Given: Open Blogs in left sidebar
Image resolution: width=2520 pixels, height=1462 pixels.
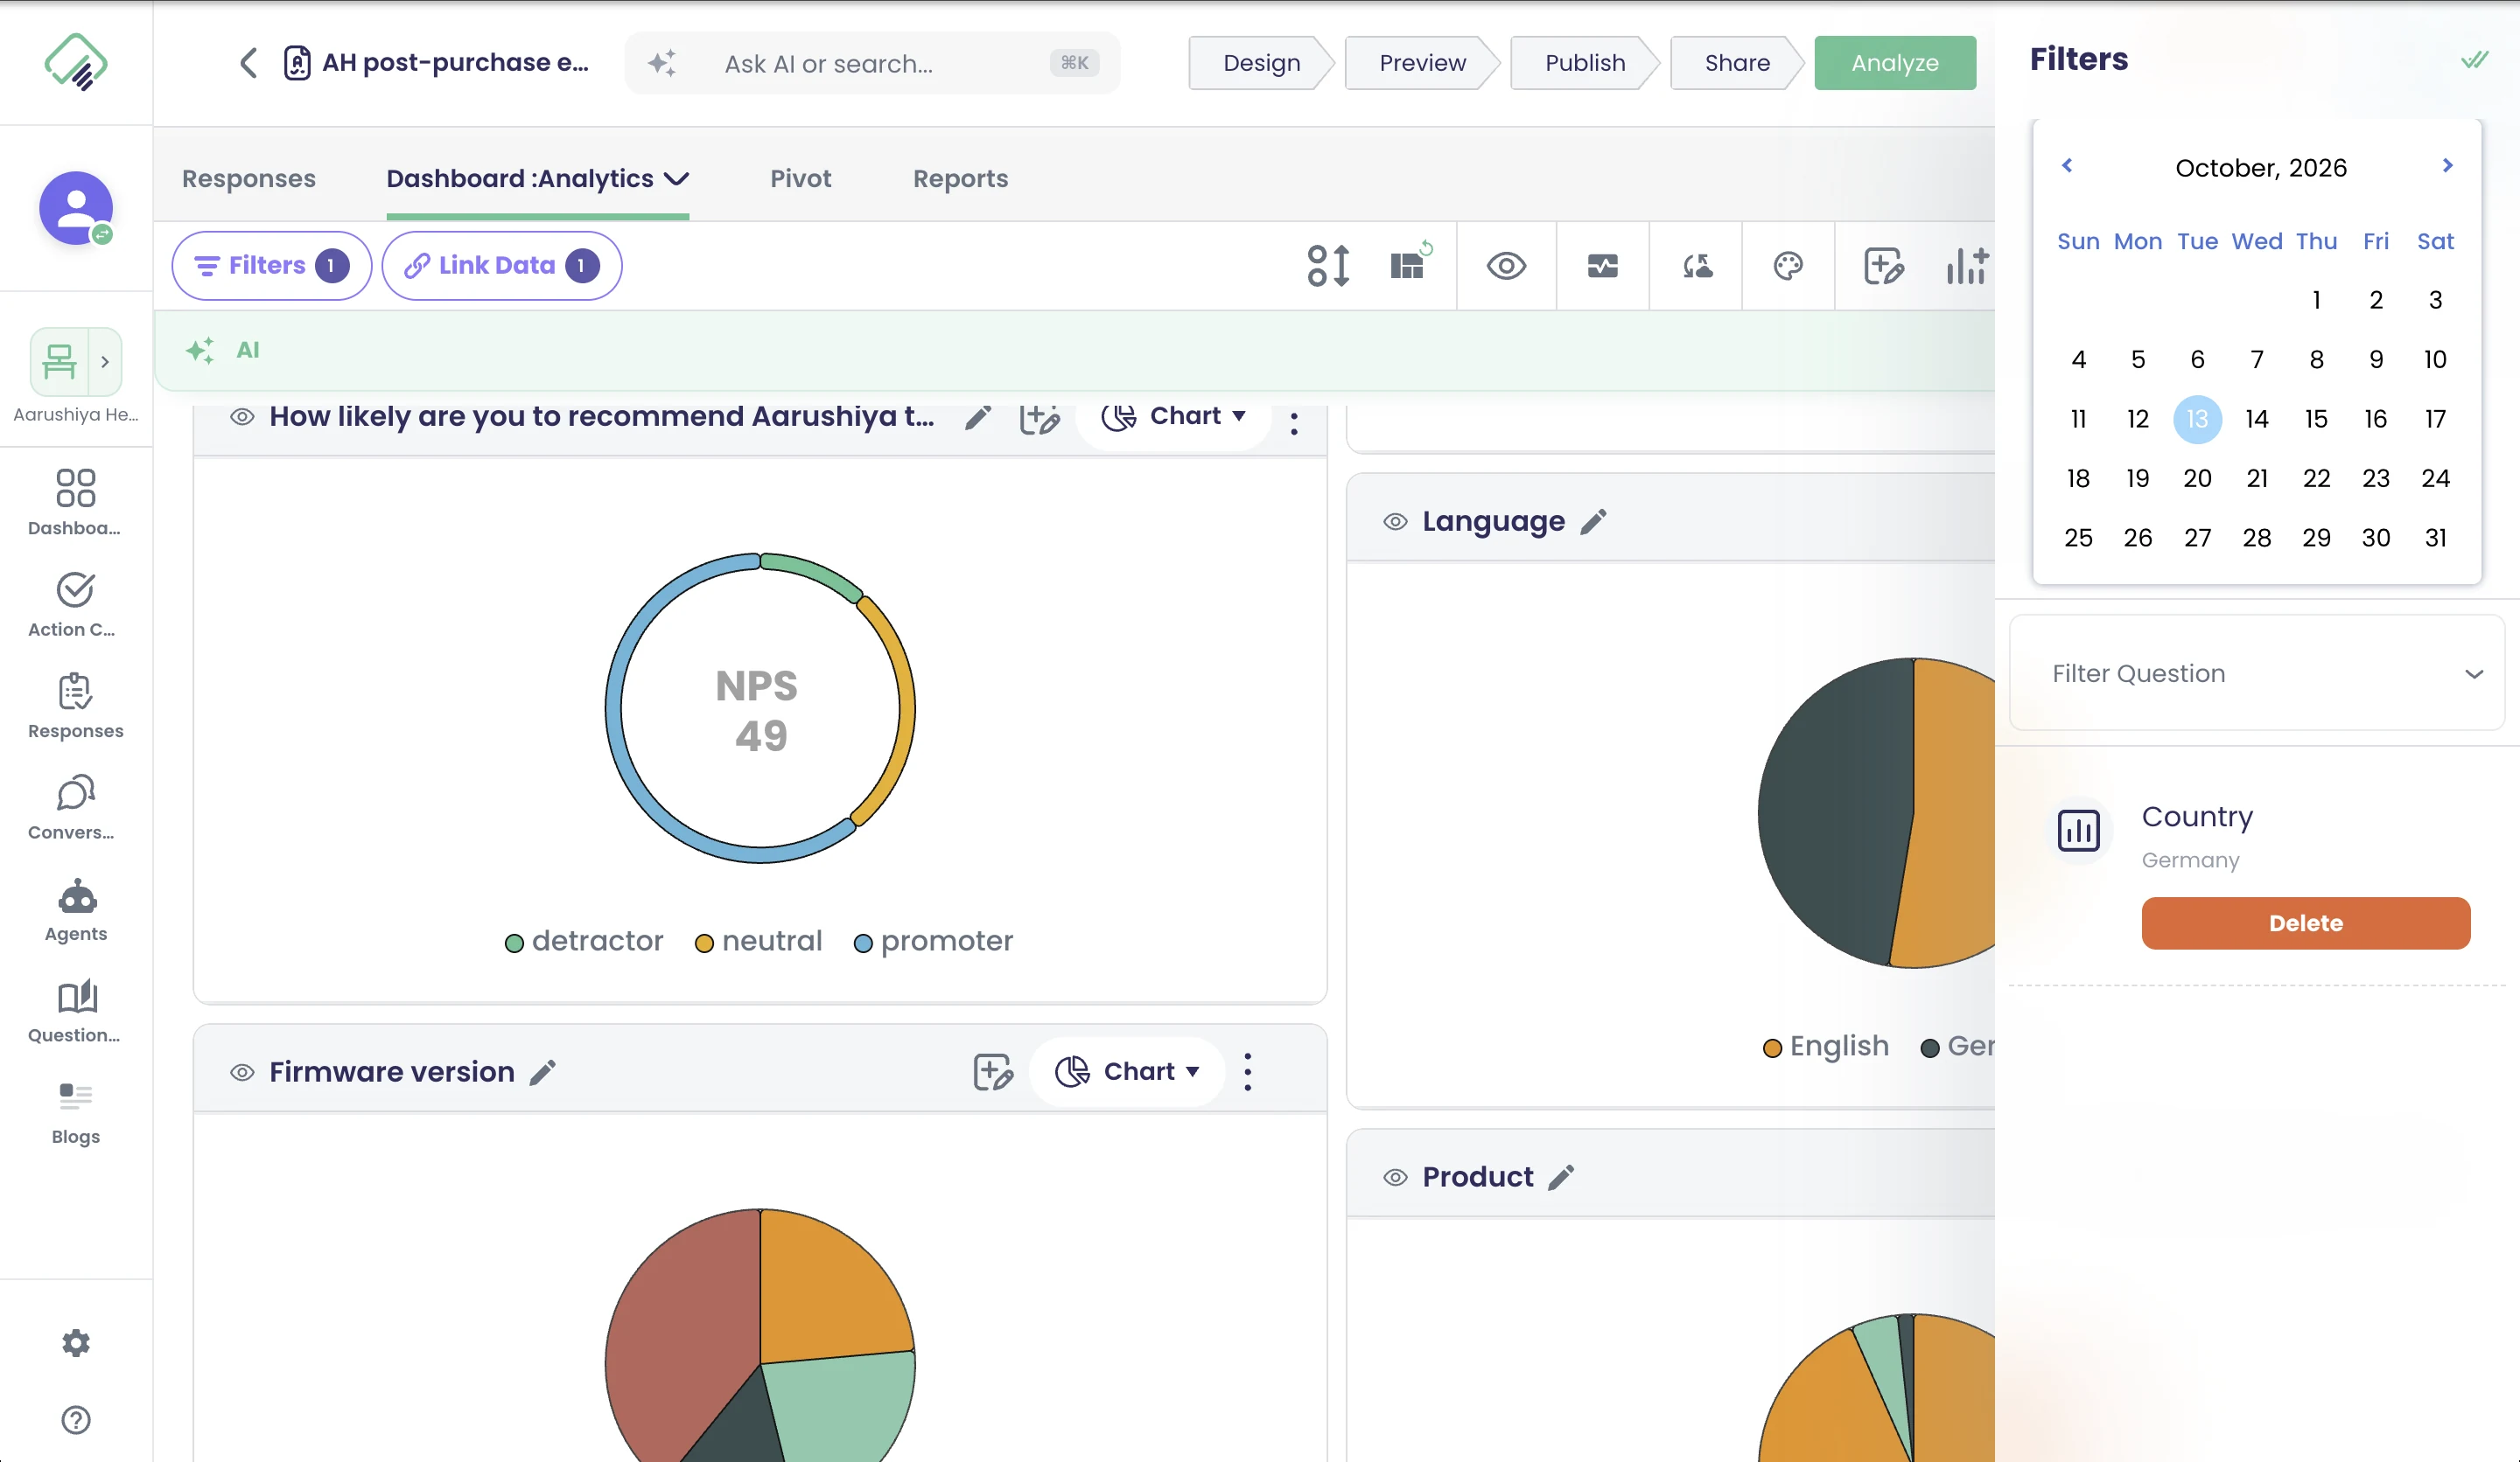Looking at the screenshot, I should click(76, 1112).
